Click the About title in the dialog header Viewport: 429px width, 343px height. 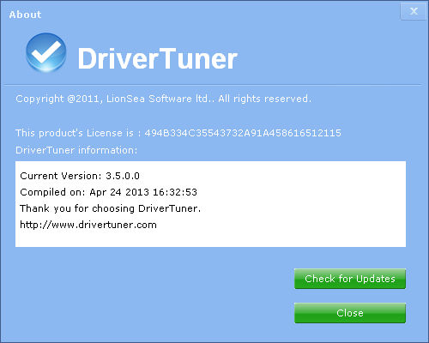tap(25, 15)
